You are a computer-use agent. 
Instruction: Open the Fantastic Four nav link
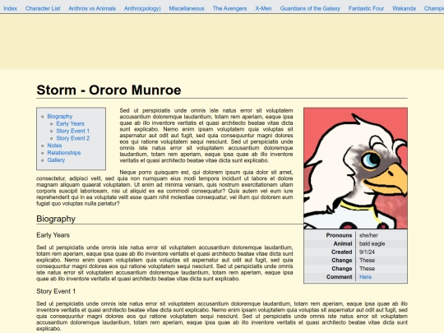click(366, 8)
